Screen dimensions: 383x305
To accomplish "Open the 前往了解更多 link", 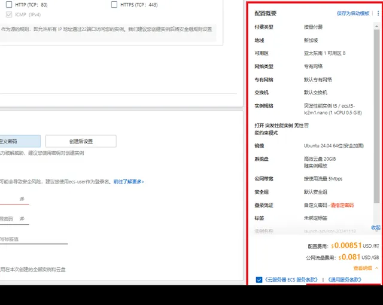I will click(129, 182).
